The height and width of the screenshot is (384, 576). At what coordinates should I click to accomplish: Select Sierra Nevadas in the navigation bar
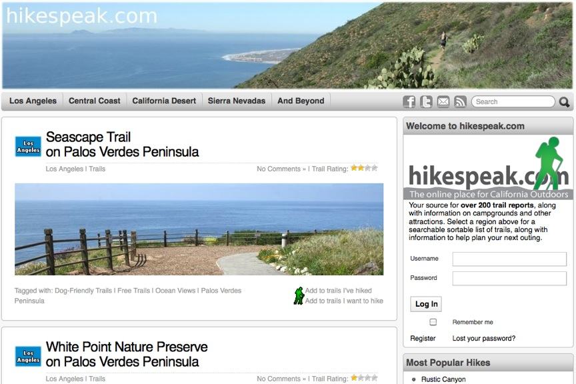[237, 101]
